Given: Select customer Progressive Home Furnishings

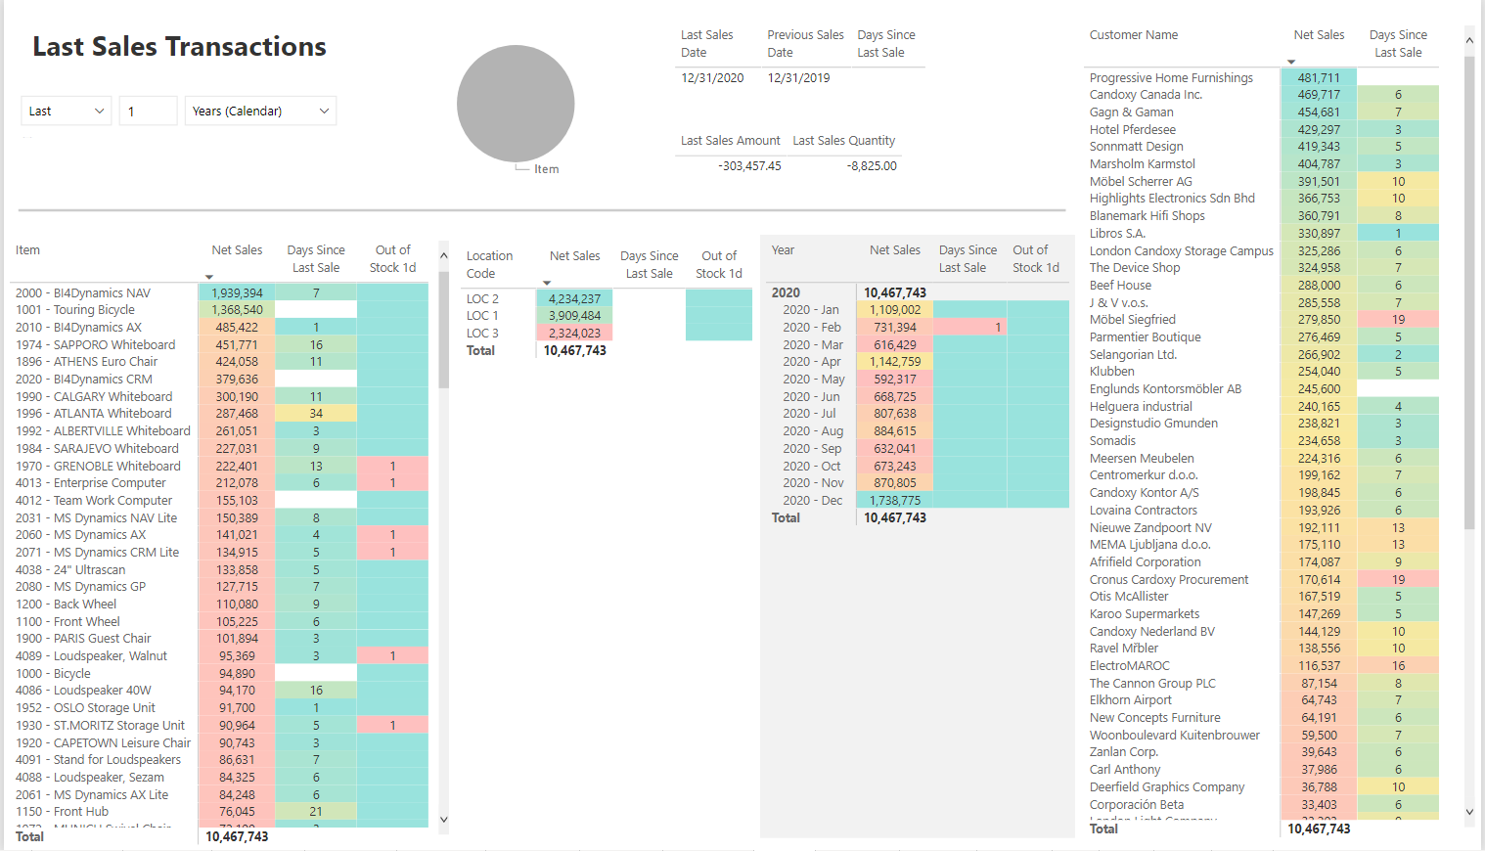Looking at the screenshot, I should click(x=1171, y=78).
